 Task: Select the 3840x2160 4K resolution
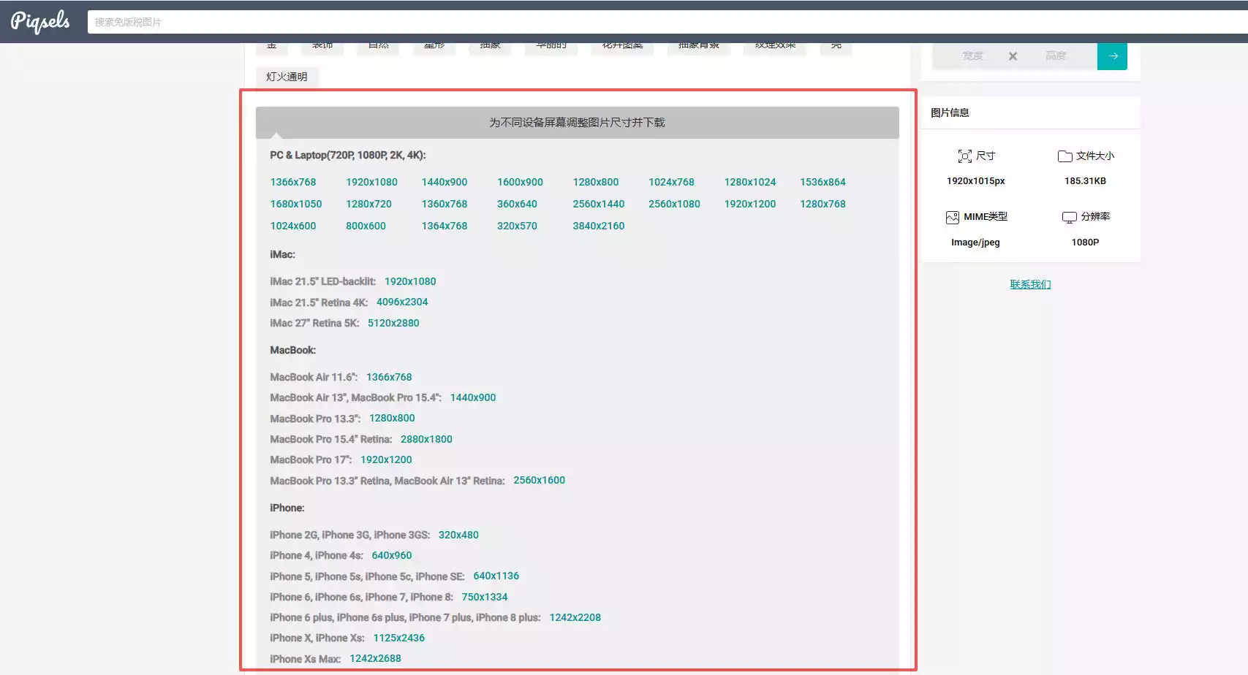click(x=599, y=226)
